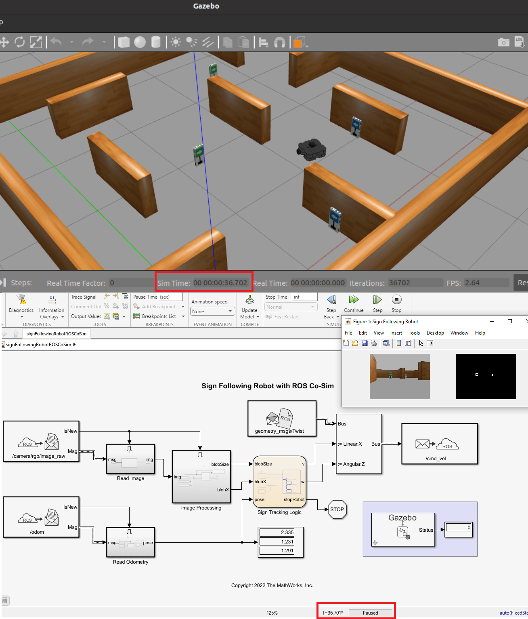Open the Normal simulation mode dropdown
The image size is (528, 619).
pos(290,307)
